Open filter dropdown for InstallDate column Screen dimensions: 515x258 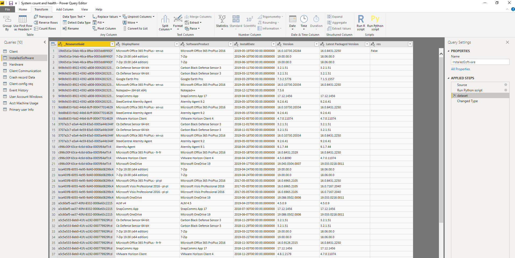[x=273, y=44]
